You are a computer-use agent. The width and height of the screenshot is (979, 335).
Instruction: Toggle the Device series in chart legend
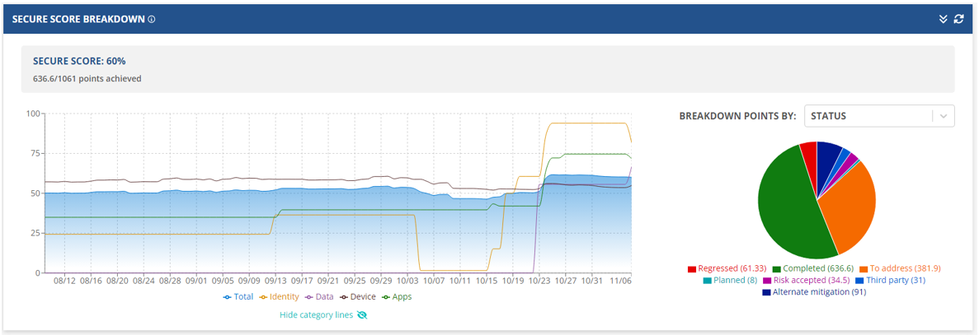(x=357, y=297)
